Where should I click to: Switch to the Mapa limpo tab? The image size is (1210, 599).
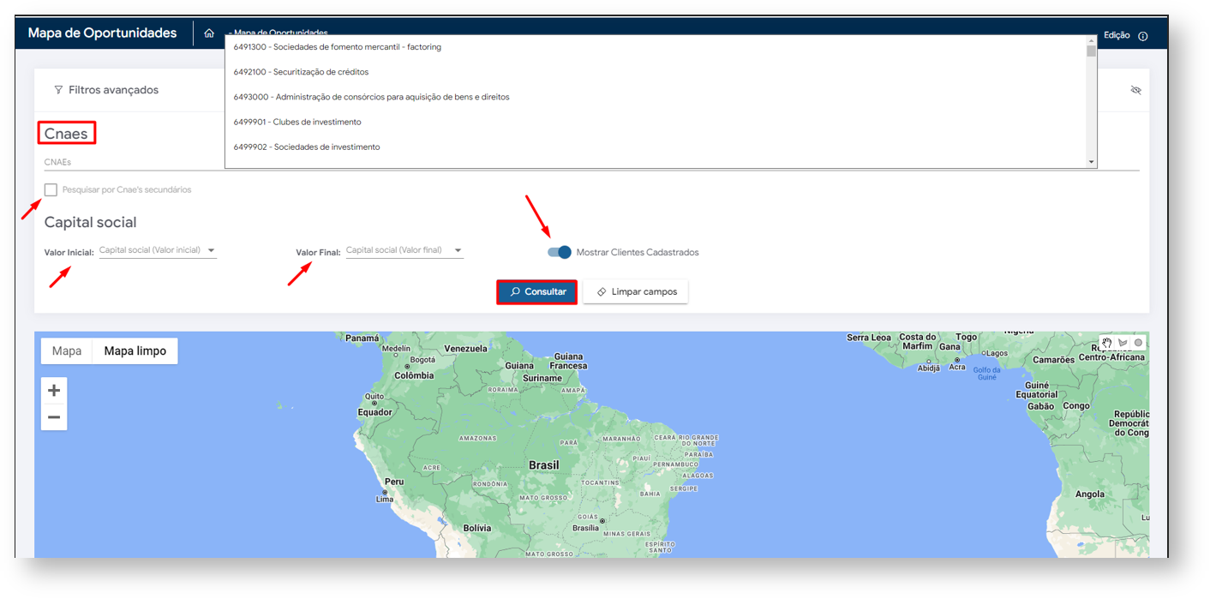point(135,350)
